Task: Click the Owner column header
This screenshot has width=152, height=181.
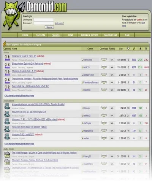Action: coord(90,49)
